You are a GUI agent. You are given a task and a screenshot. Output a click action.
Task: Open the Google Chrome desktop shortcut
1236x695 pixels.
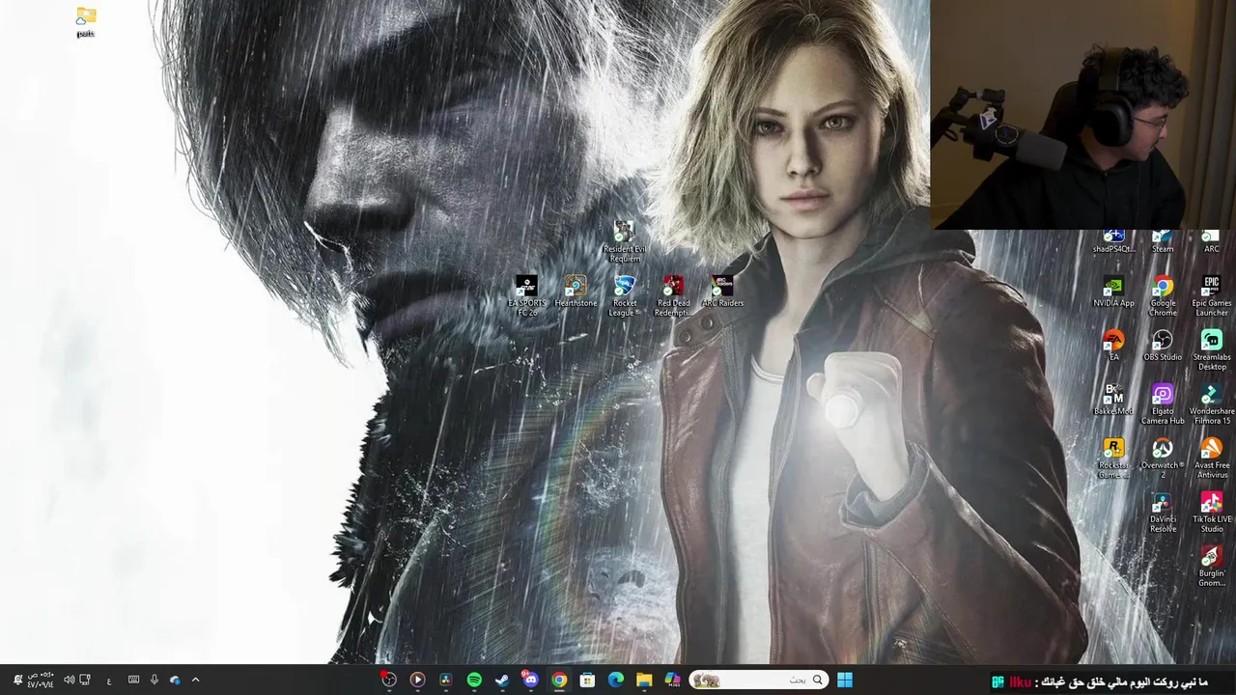click(x=1163, y=296)
